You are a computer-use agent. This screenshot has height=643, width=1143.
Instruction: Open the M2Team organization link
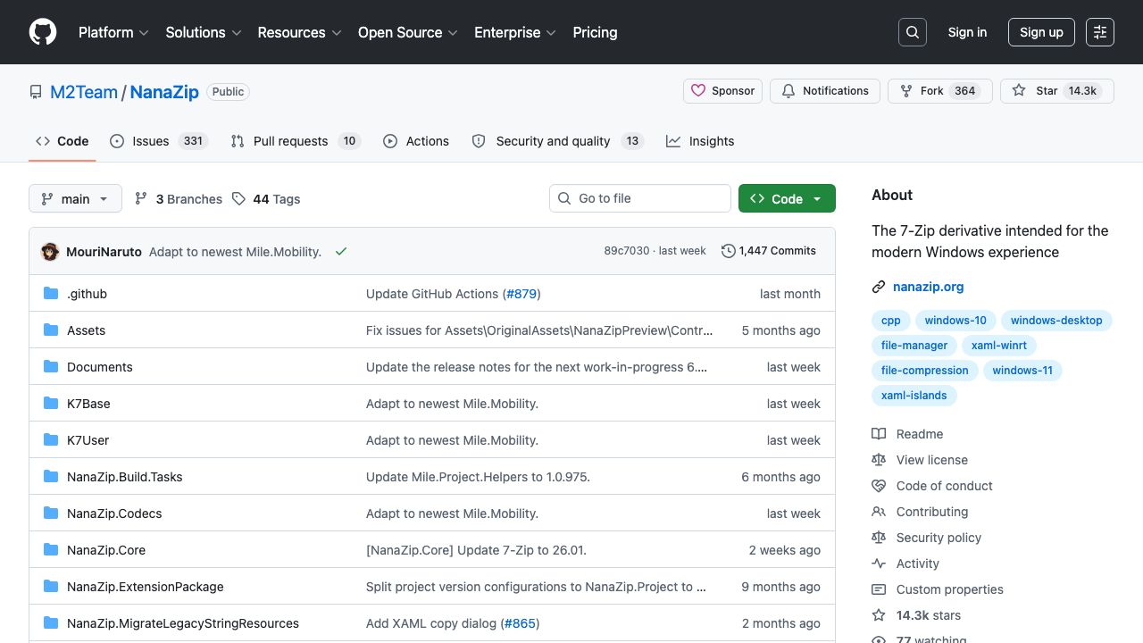coord(84,91)
